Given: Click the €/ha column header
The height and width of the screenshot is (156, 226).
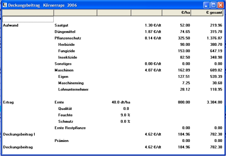Looking at the screenshot, I should 176,13.
